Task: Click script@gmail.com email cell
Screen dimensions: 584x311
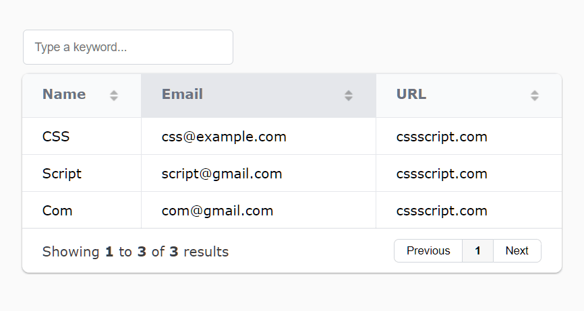Action: (x=258, y=174)
